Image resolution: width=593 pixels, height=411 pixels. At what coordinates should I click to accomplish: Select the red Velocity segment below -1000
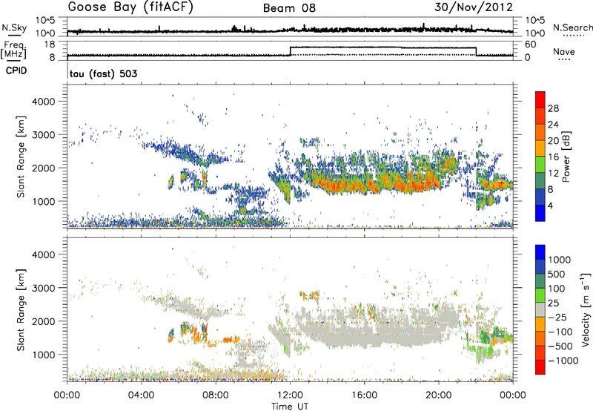(540, 367)
